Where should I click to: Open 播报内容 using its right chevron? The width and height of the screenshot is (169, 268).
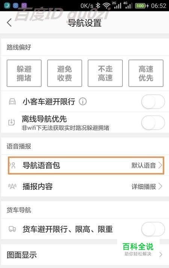point(160,186)
